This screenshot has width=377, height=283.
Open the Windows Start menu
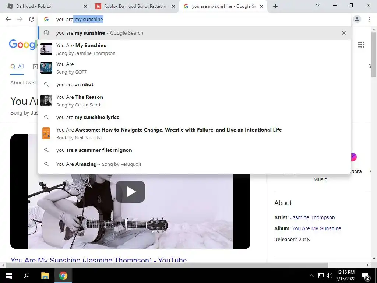click(9, 276)
